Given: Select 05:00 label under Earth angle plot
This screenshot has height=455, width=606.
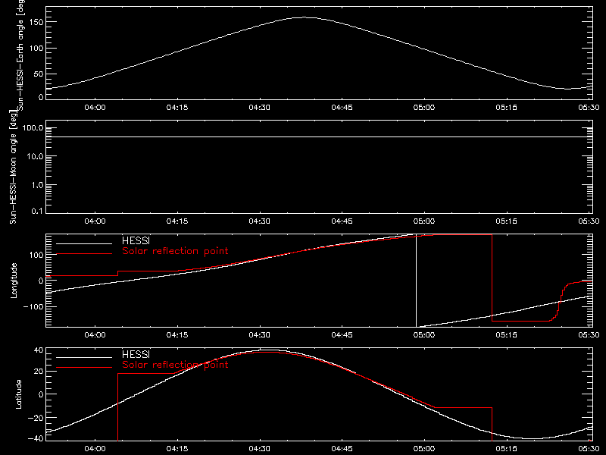Looking at the screenshot, I should pos(424,107).
